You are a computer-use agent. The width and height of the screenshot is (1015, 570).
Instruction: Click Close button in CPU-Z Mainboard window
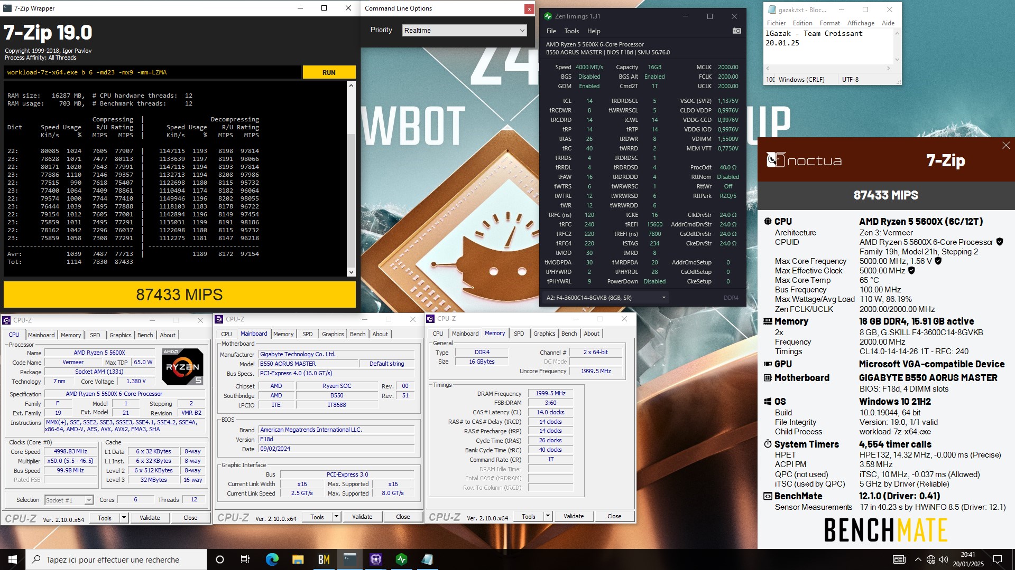pyautogui.click(x=403, y=517)
